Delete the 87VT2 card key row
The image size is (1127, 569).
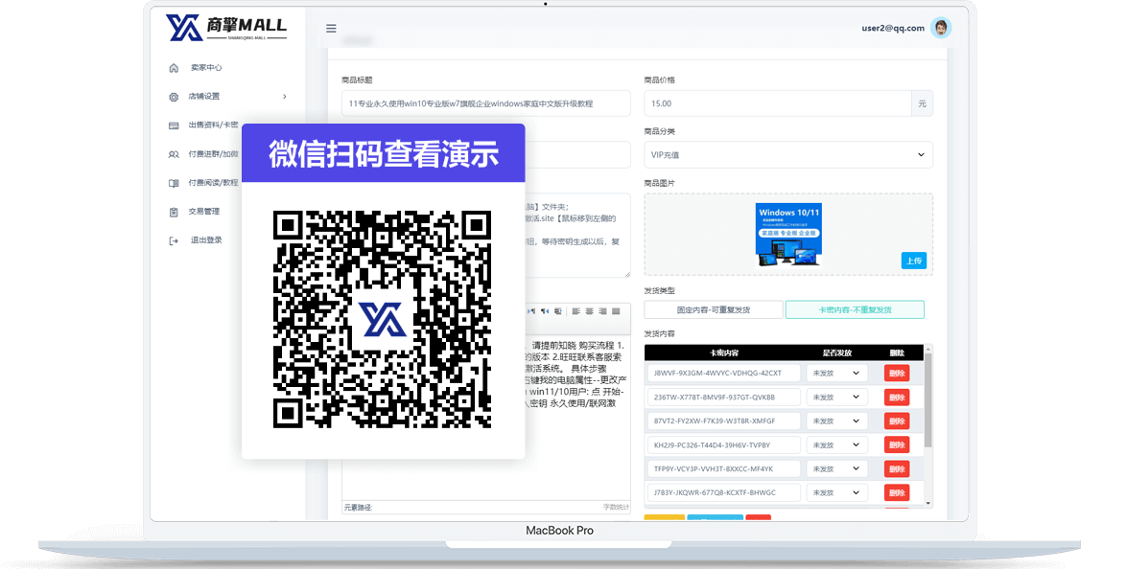(896, 421)
